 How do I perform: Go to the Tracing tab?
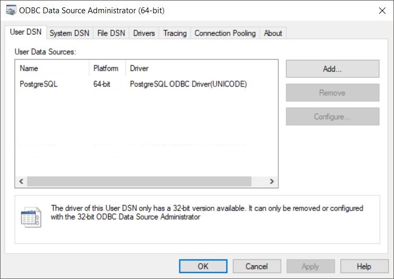[175, 33]
